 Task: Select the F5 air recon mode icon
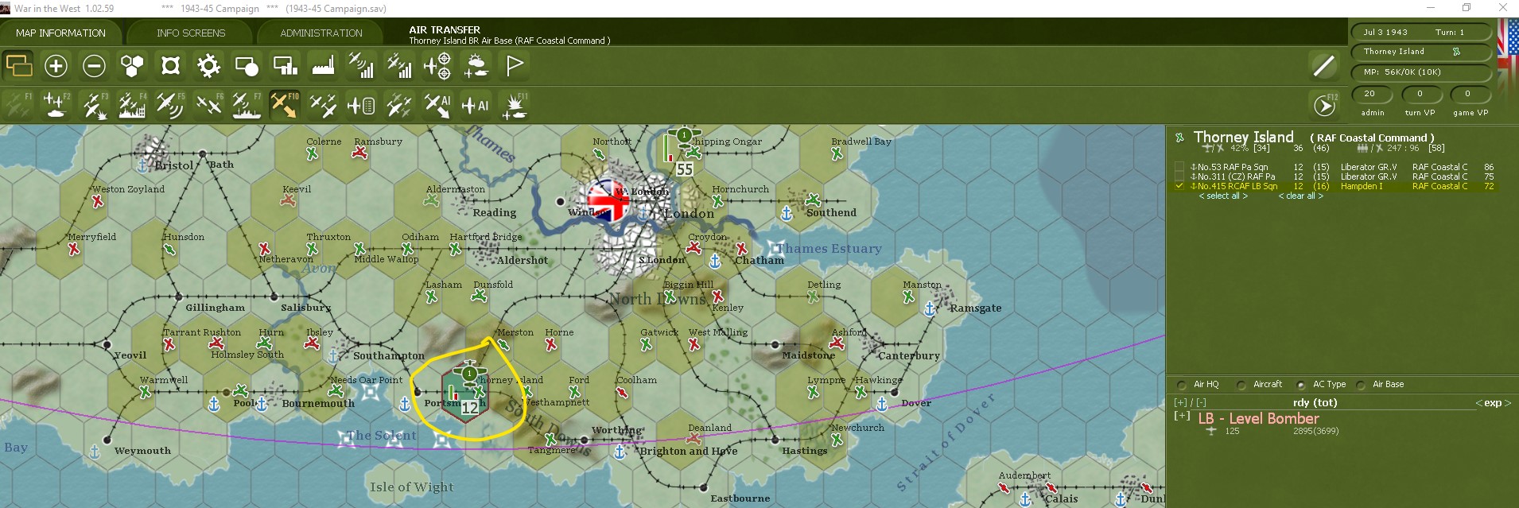pos(170,105)
